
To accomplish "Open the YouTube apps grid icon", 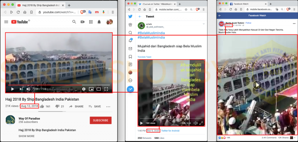I will (91, 22).
